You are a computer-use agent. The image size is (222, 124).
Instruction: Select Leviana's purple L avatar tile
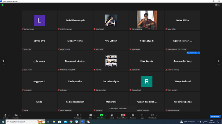(39, 20)
